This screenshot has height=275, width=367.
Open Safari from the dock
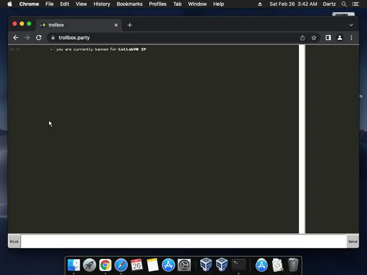[121, 265]
